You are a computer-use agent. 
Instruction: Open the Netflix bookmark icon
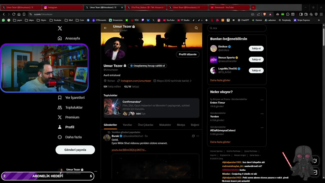(212, 20)
